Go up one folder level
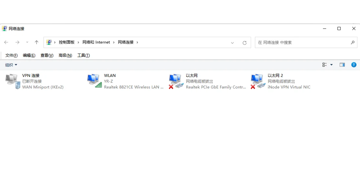 (x=36, y=42)
